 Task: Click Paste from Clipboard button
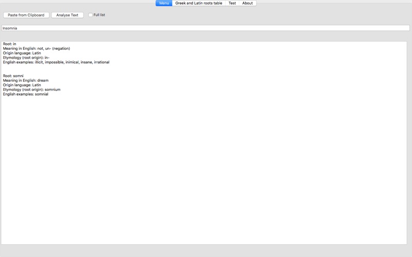(x=26, y=15)
